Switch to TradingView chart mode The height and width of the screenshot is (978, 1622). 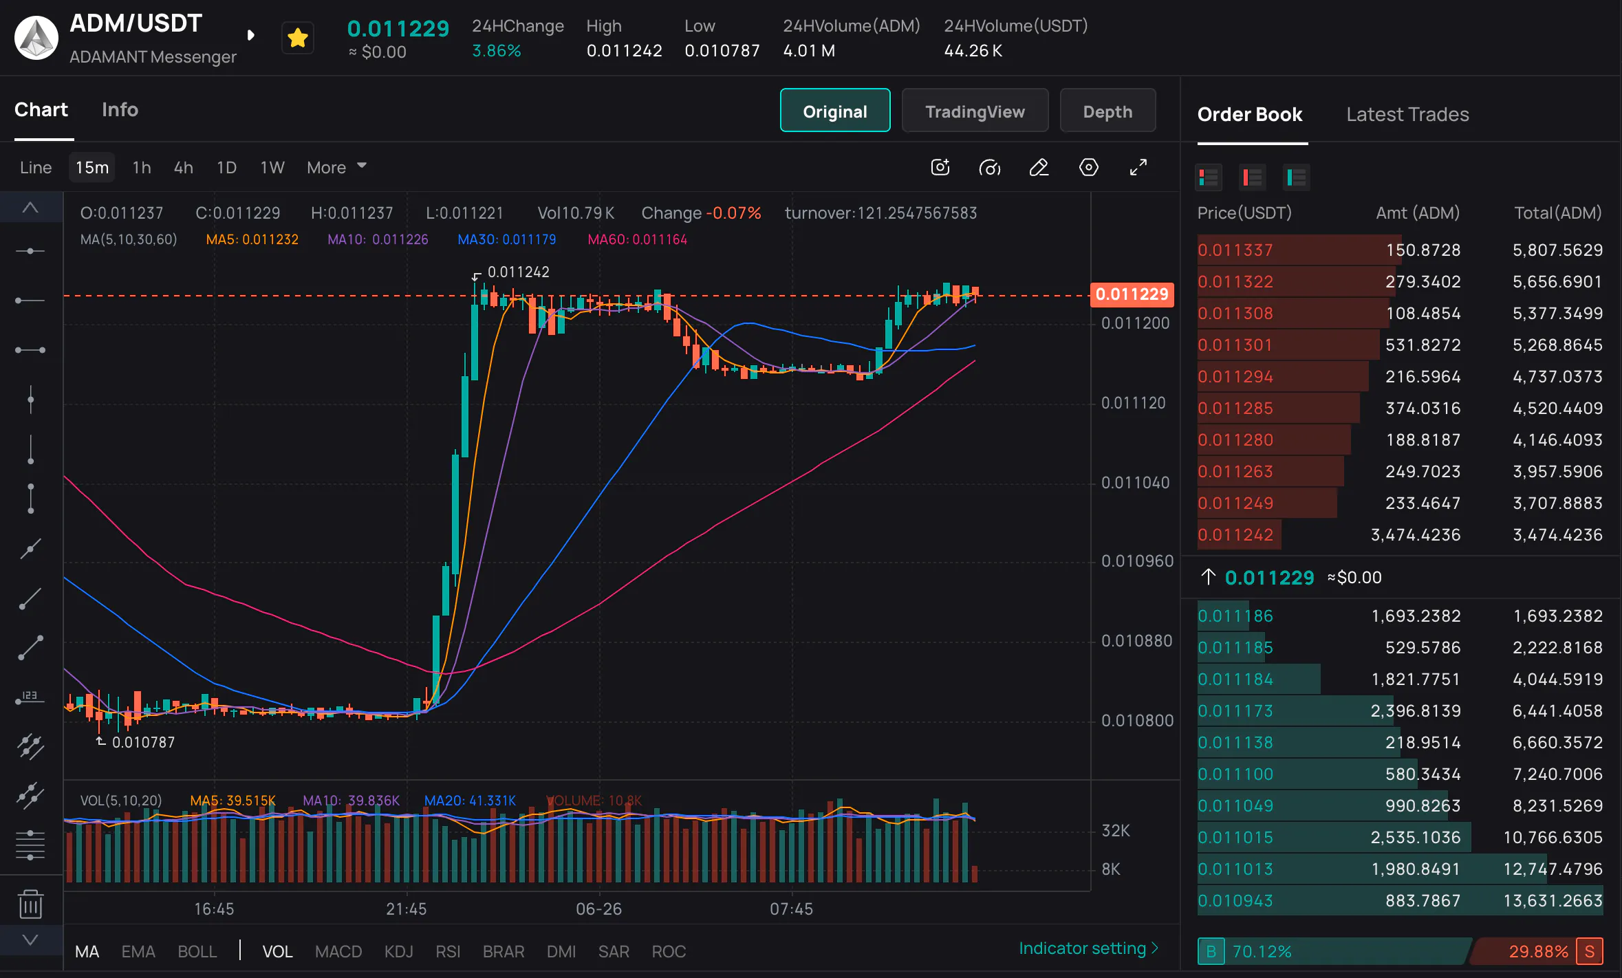(x=975, y=111)
